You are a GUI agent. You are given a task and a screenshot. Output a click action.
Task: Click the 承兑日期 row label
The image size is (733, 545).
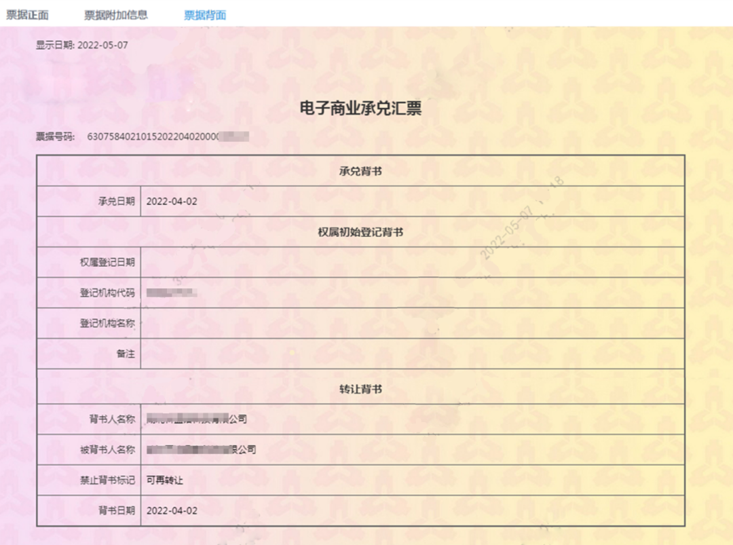tap(116, 202)
